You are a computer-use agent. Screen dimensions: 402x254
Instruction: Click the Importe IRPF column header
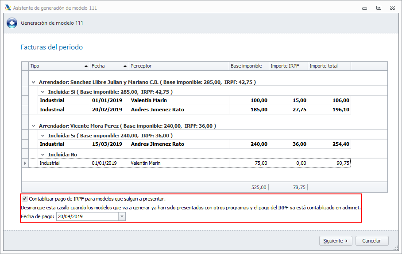[288, 66]
